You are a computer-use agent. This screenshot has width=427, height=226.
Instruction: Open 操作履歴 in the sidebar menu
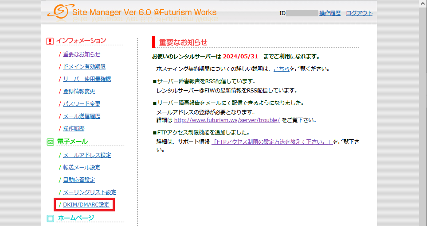(x=74, y=129)
